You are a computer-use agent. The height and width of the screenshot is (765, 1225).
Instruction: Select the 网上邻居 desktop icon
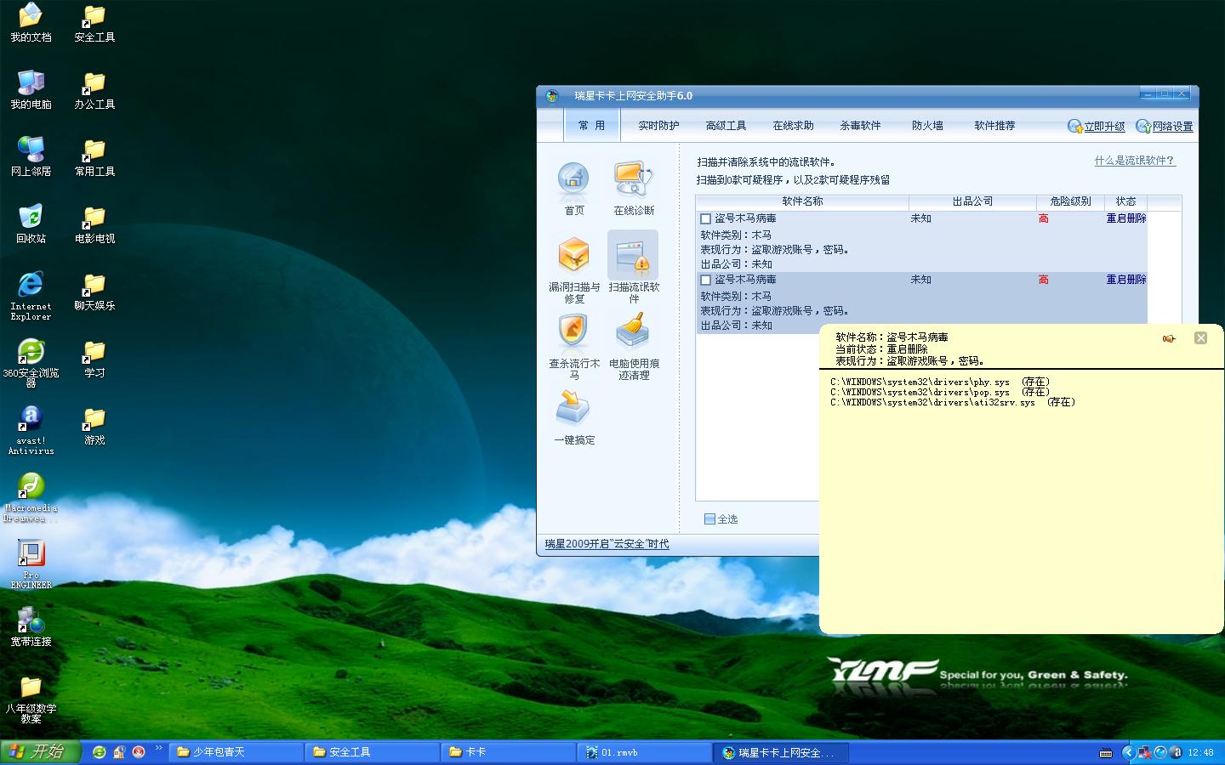pos(31,157)
